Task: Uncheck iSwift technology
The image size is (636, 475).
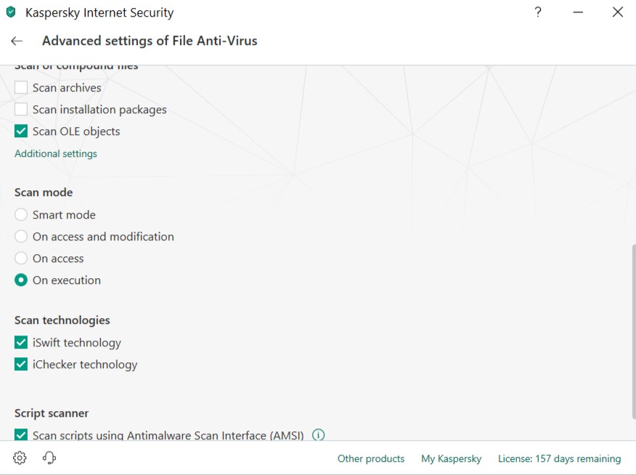Action: (21, 343)
